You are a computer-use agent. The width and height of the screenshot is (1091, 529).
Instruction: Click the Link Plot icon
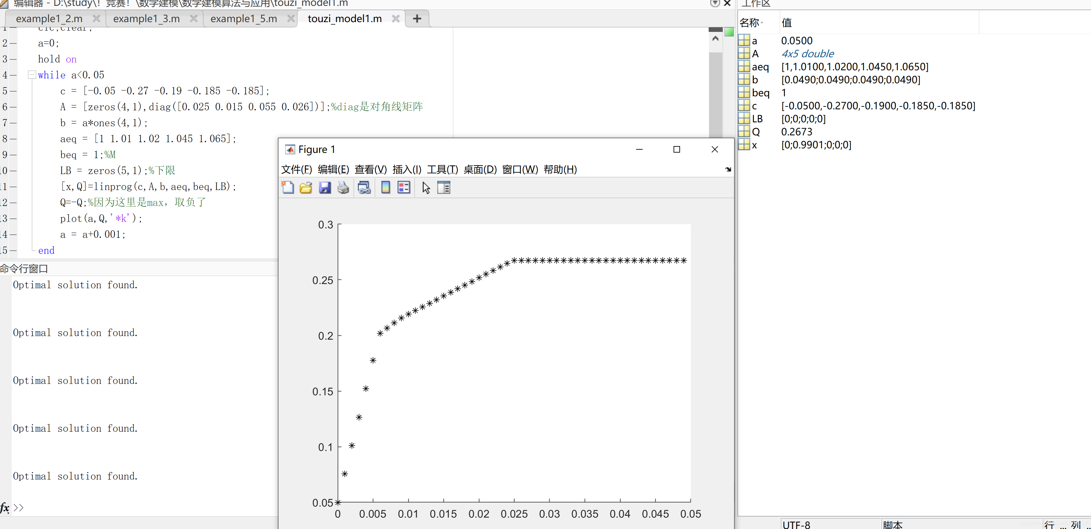[364, 187]
